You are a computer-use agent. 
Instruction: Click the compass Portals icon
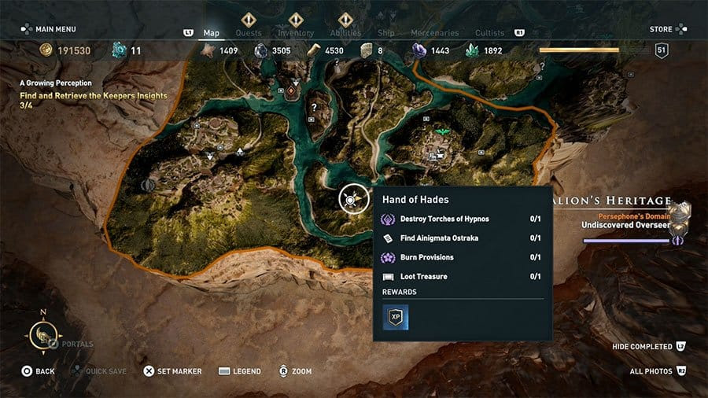pyautogui.click(x=43, y=335)
